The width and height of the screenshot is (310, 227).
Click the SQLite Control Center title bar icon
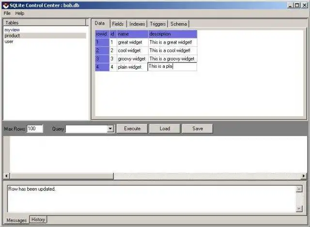[x=5, y=5]
